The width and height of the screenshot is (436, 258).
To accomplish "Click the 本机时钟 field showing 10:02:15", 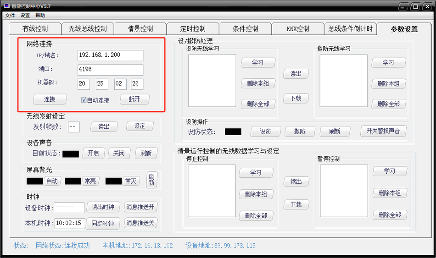I will pyautogui.click(x=70, y=223).
